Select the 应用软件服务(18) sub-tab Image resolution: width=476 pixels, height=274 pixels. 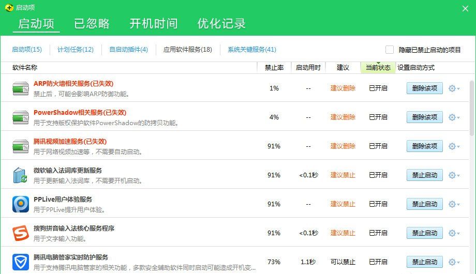click(188, 50)
